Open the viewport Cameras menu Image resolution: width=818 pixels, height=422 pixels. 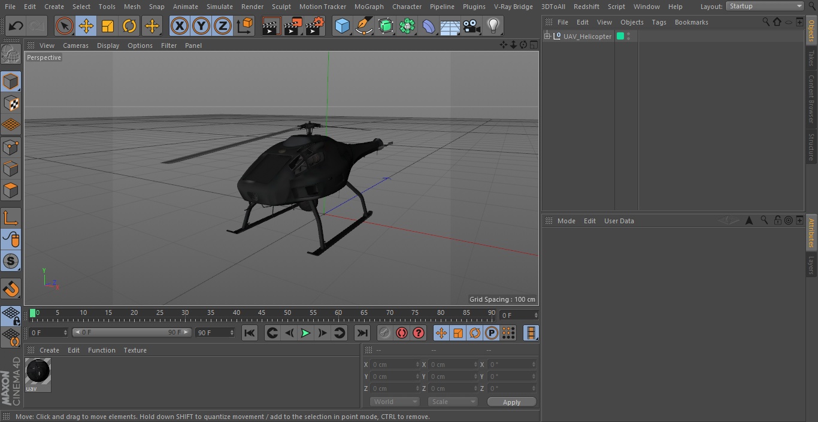(x=75, y=45)
